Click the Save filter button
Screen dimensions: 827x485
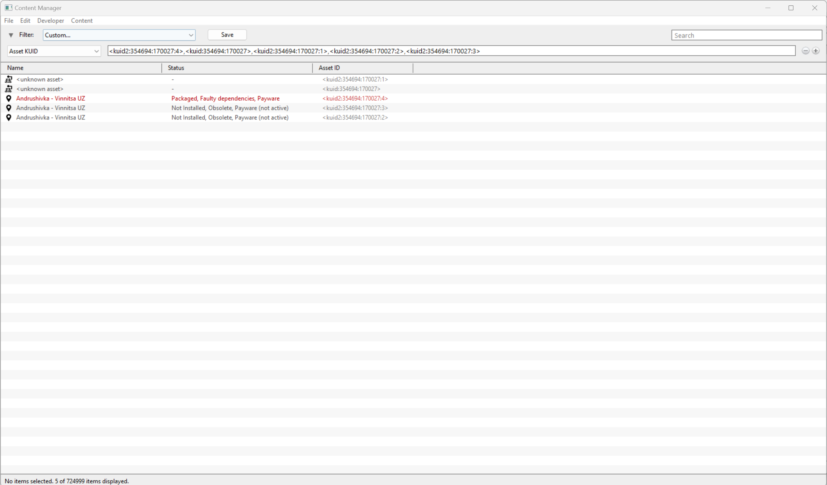pyautogui.click(x=227, y=35)
